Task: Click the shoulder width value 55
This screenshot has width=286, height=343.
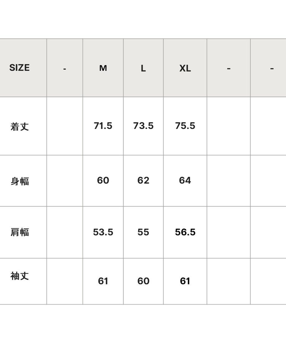Action: pos(143,232)
